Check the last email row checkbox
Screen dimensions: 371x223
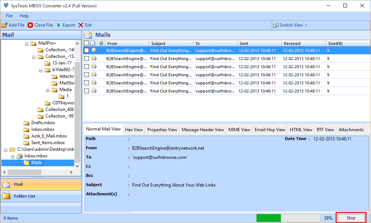click(x=86, y=91)
